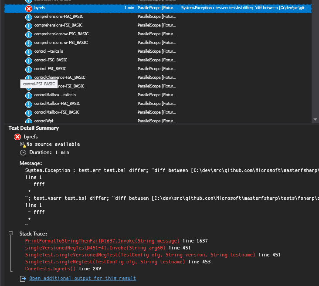Select comprehensions-FSC_BASIC test name
Viewport: 319px width, 286px height.
59,17
